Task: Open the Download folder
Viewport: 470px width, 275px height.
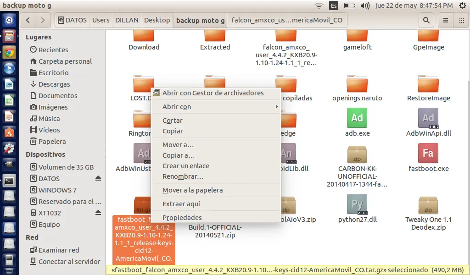Action: coord(144,36)
